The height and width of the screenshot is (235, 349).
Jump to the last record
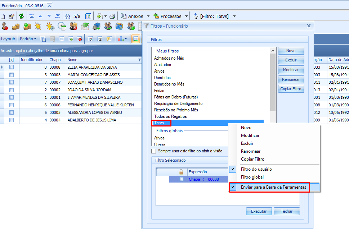(x=58, y=16)
